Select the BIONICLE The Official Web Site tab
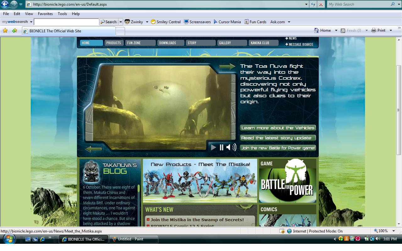The image size is (402, 251). coord(69,31)
